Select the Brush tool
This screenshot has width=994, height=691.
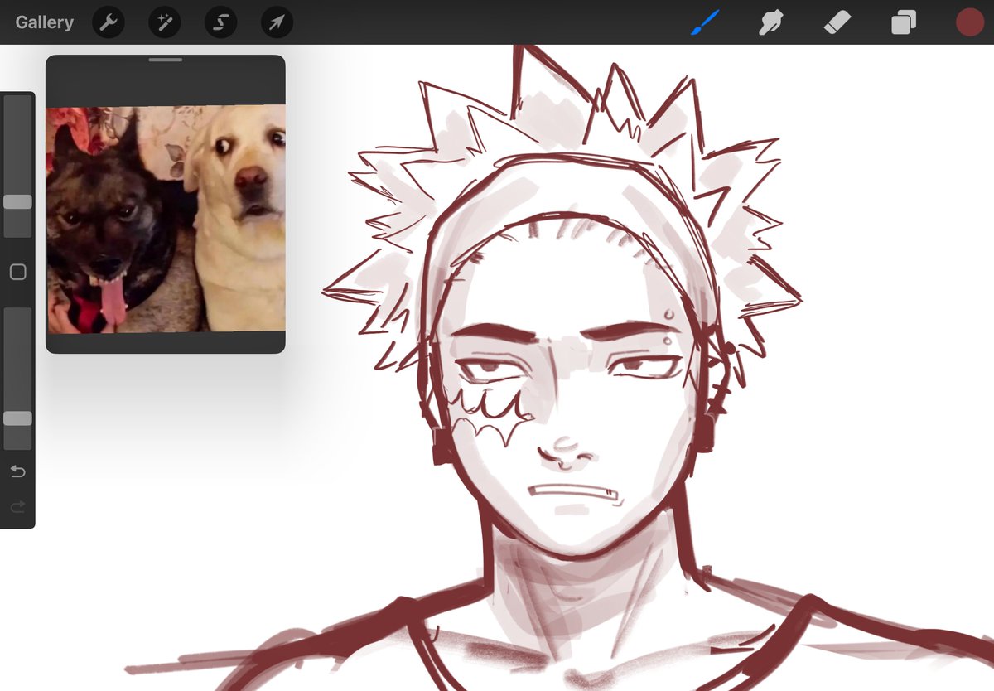click(705, 22)
